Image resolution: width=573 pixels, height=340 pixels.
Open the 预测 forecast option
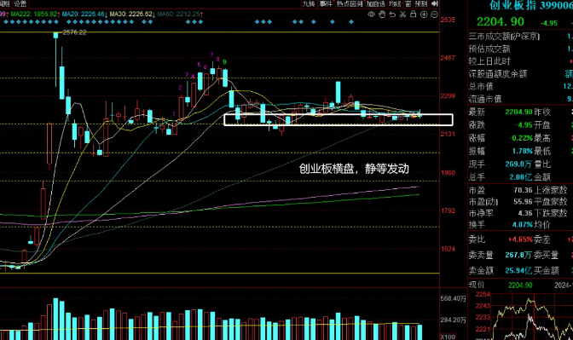pos(421,3)
